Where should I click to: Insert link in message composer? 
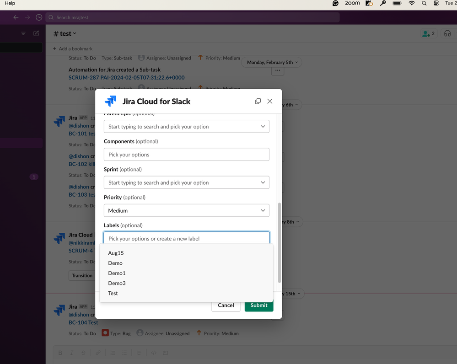[98, 353]
